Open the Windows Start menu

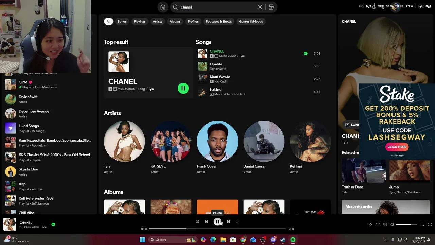[x=142, y=240]
